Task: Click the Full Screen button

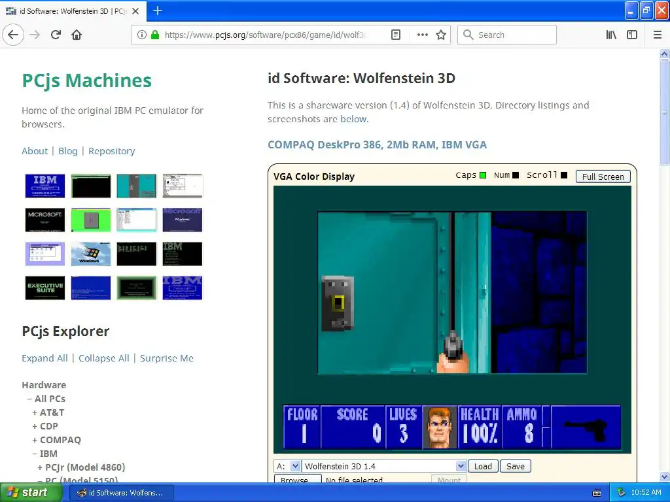Action: [x=603, y=176]
